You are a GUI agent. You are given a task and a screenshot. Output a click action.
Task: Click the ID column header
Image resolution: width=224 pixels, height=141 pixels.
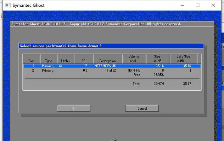click(84, 59)
